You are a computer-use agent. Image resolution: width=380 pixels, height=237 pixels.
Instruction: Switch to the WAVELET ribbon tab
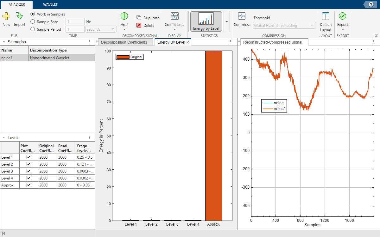coord(50,4)
